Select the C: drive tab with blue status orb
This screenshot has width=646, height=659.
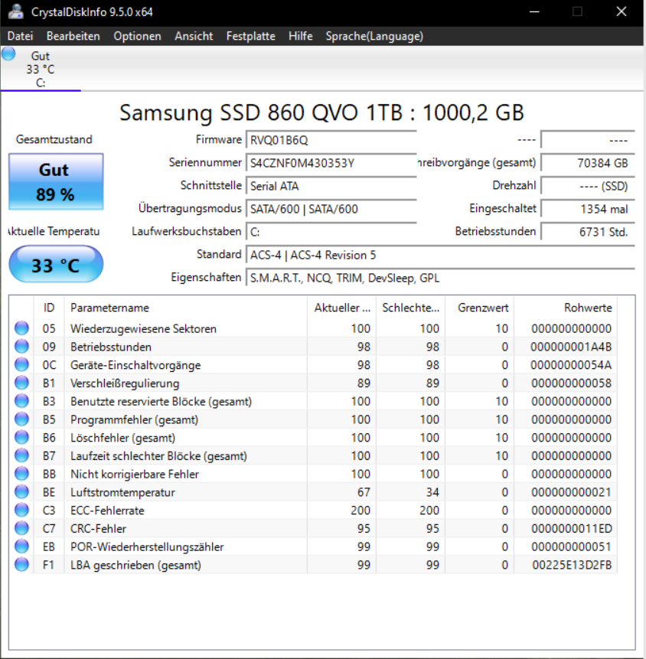pos(41,69)
